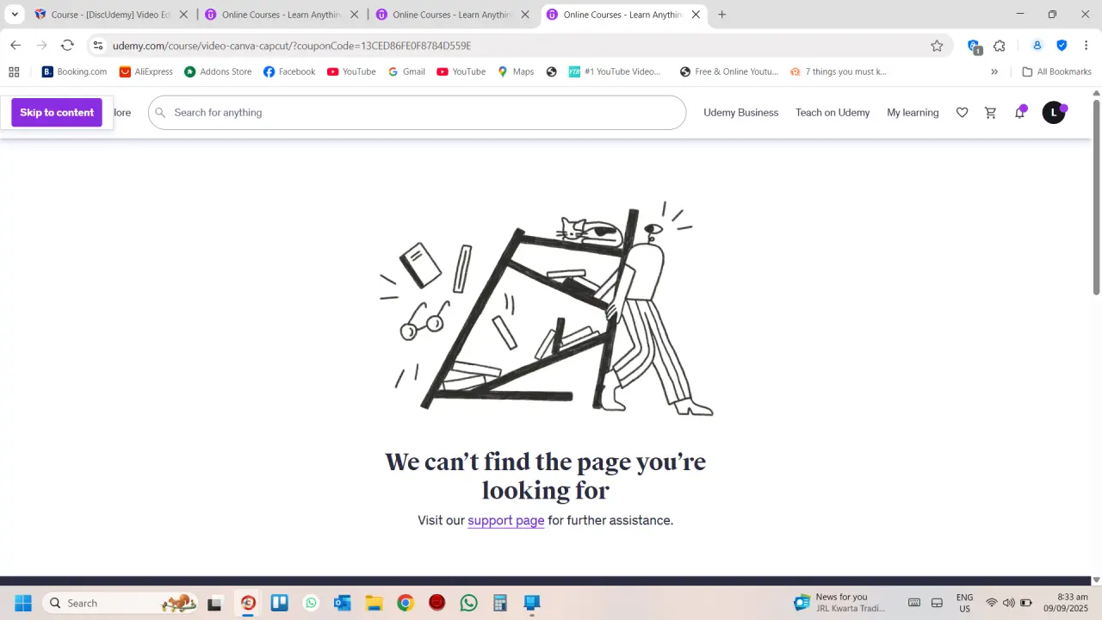Screen dimensions: 1102x620
Task: Open the Gmail bookmark
Action: 406,71
